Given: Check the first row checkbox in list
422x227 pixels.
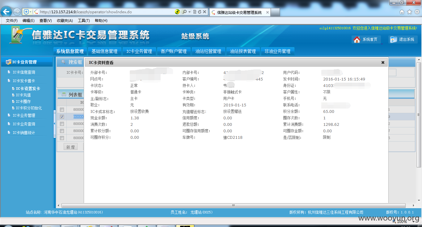Looking at the screenshot, I should [62, 109].
